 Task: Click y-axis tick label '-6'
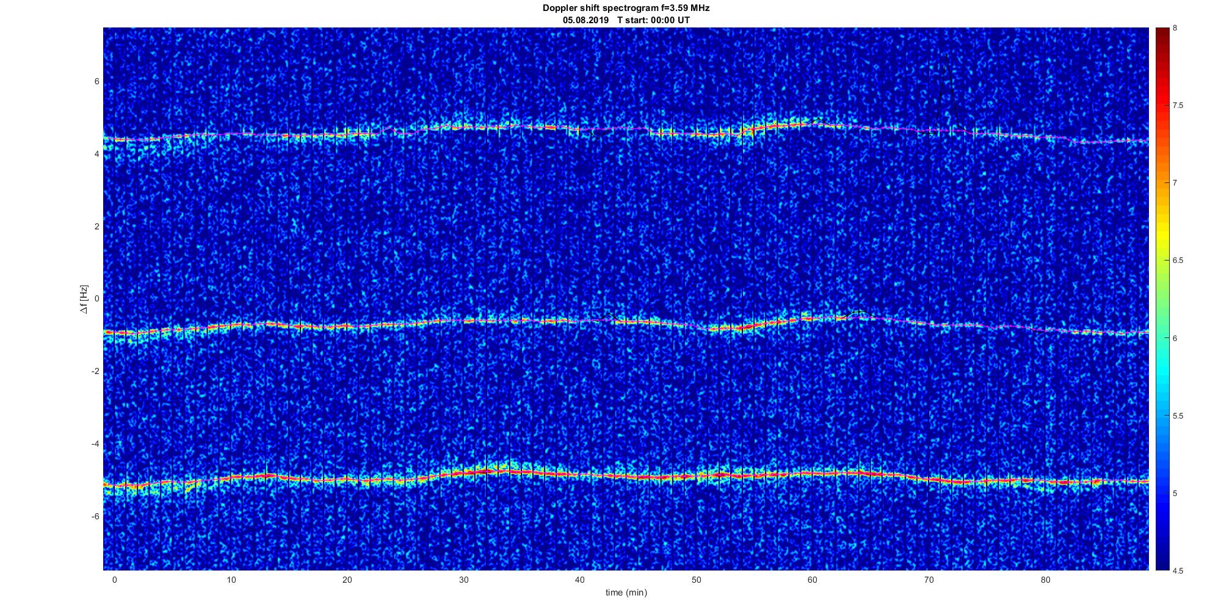coord(95,516)
